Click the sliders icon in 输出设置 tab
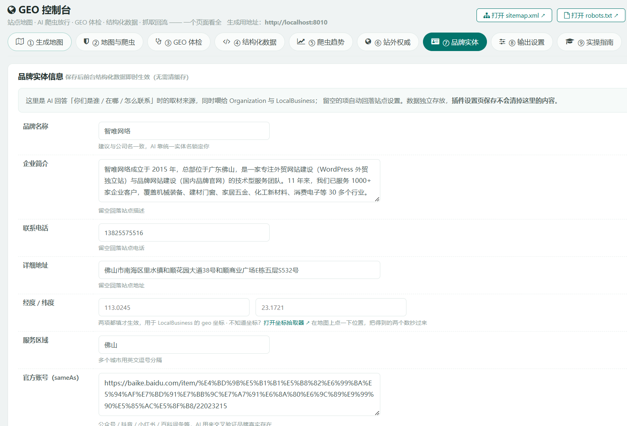The image size is (627, 426). click(x=502, y=41)
